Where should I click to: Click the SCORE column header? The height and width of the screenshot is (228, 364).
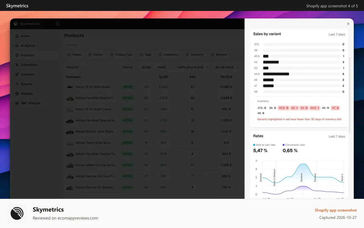click(x=146, y=67)
